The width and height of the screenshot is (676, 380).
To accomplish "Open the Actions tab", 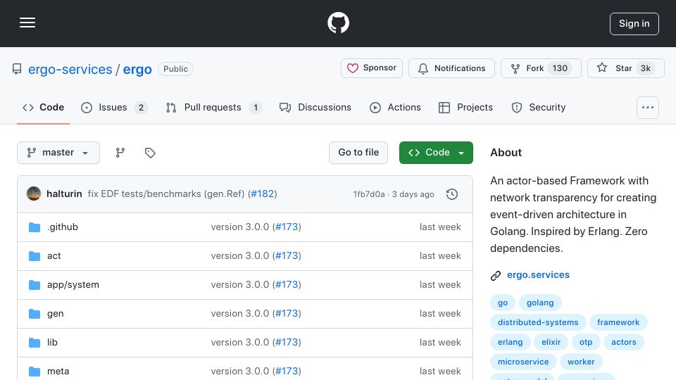I will [x=395, y=107].
